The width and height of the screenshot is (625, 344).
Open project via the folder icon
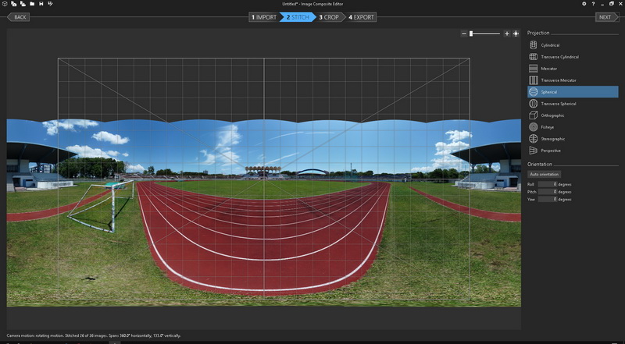point(32,4)
